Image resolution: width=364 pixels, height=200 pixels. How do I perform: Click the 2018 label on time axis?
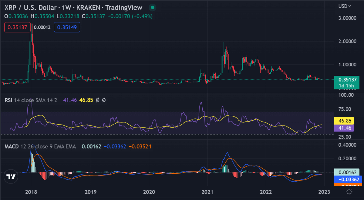pyautogui.click(x=31, y=192)
